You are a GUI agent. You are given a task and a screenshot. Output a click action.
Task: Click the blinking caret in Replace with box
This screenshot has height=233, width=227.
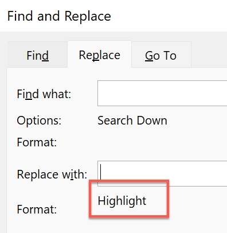pyautogui.click(x=100, y=172)
